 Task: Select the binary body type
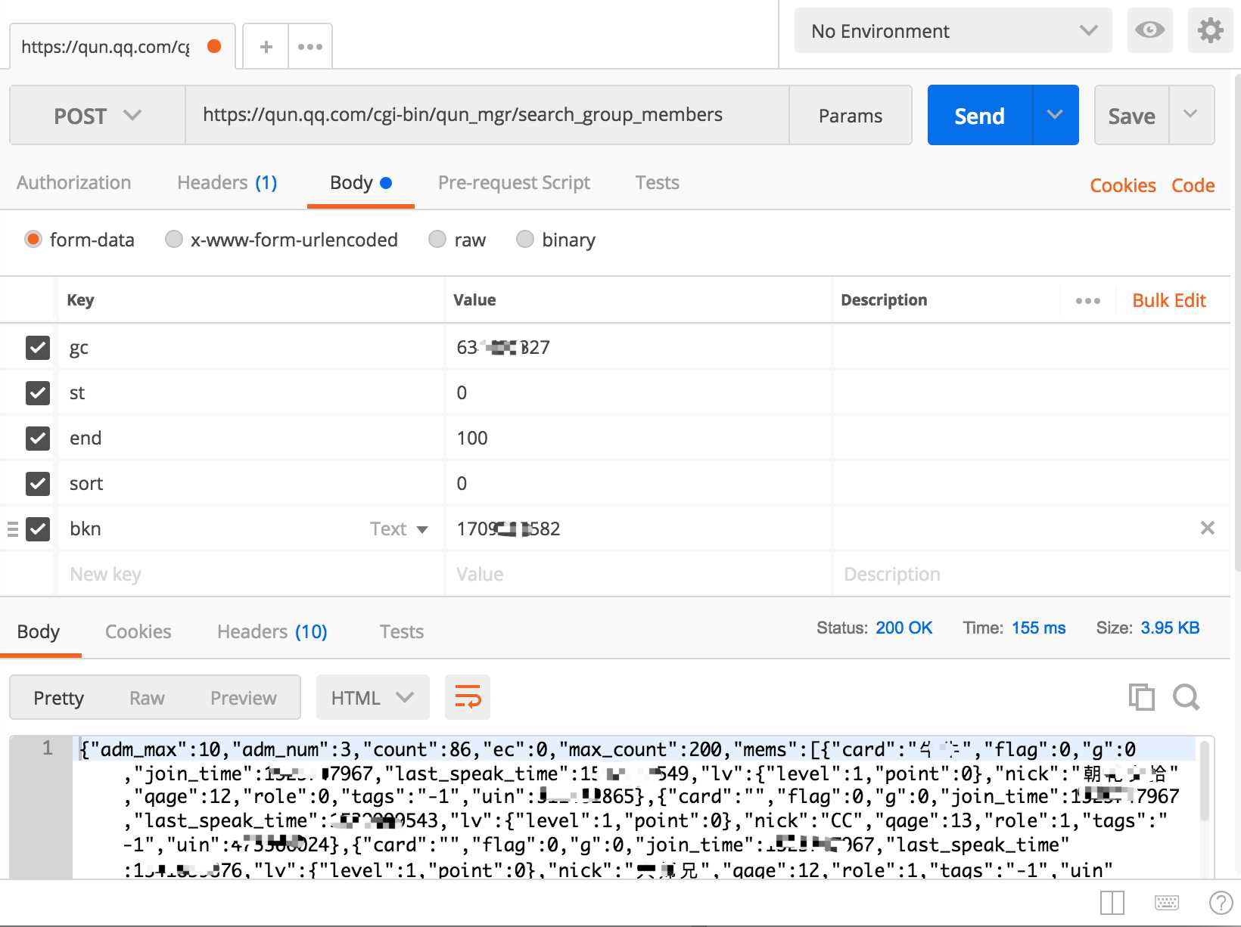[525, 240]
